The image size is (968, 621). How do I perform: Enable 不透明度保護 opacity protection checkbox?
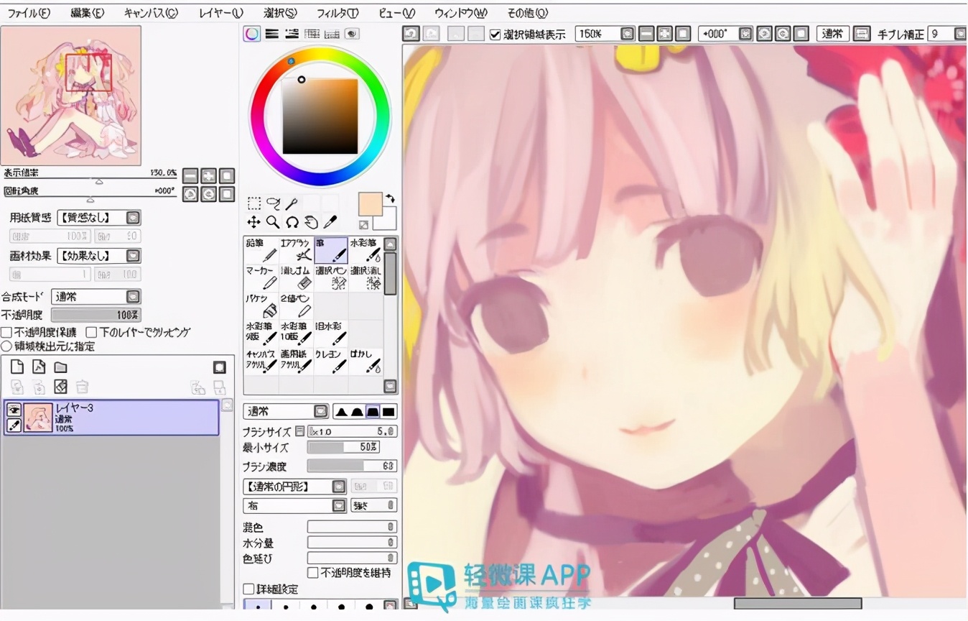(6, 332)
